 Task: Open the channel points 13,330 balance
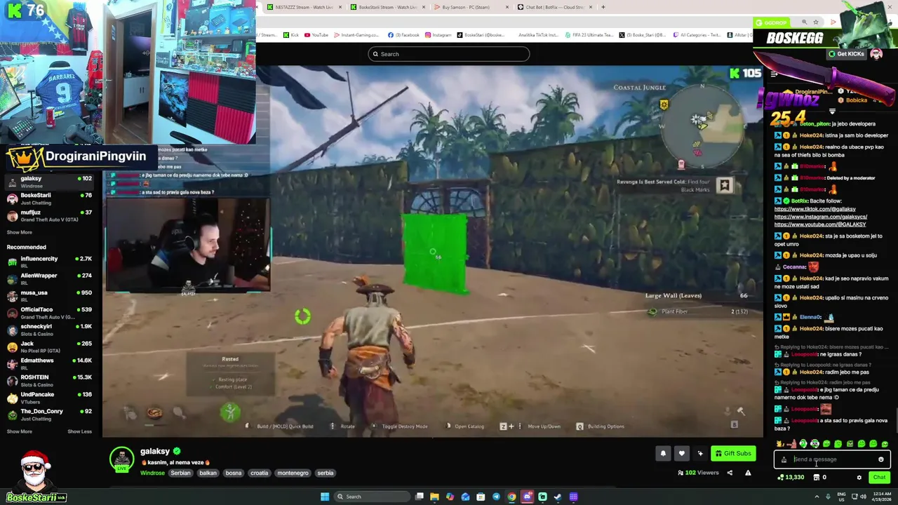791,478
